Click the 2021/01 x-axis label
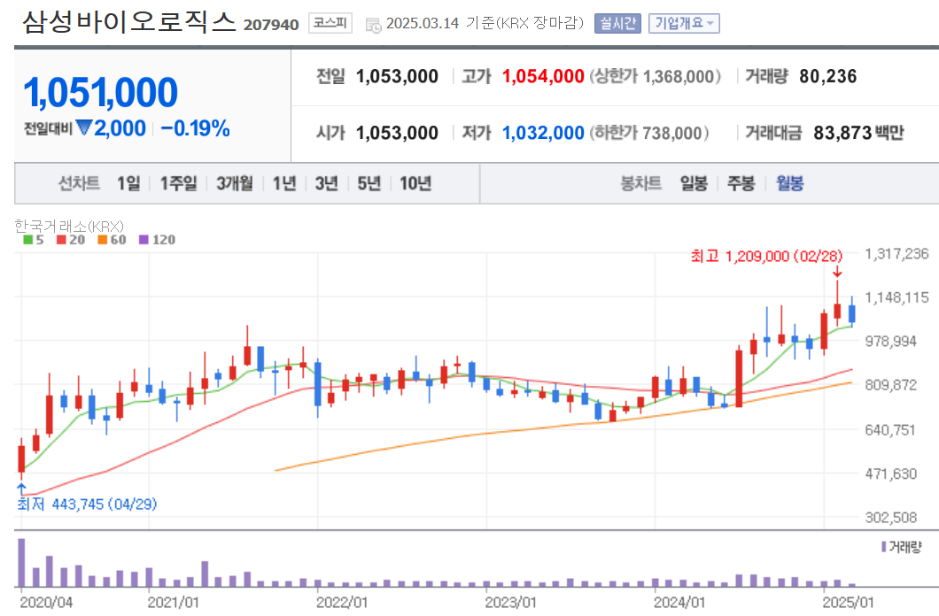This screenshot has height=616, width=939. click(173, 602)
